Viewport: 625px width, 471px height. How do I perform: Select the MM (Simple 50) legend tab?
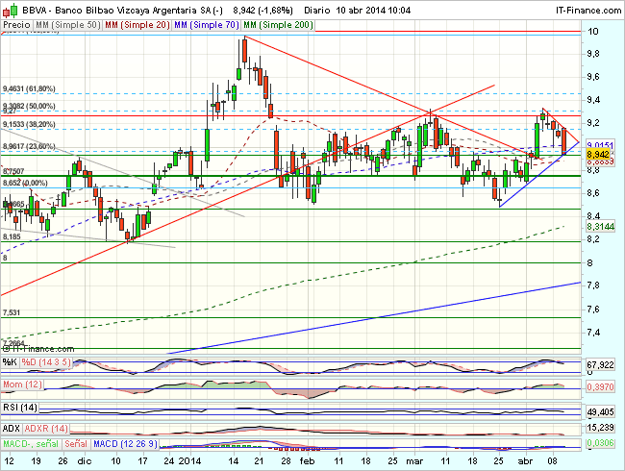pos(67,25)
